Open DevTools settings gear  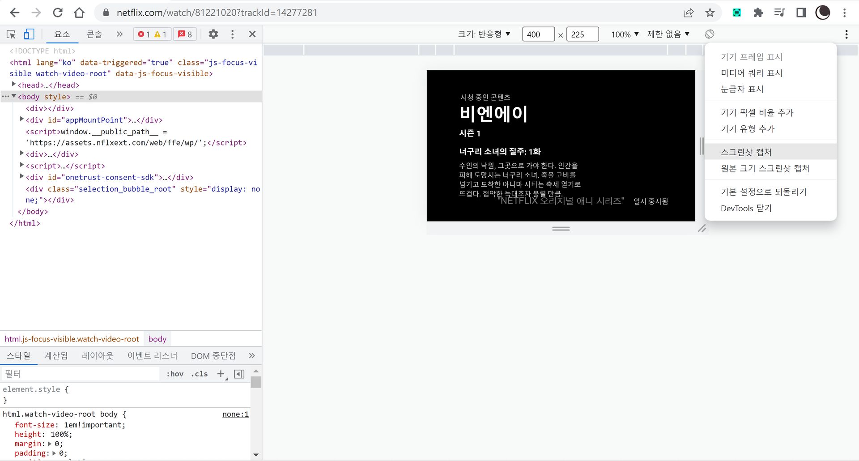(x=213, y=34)
